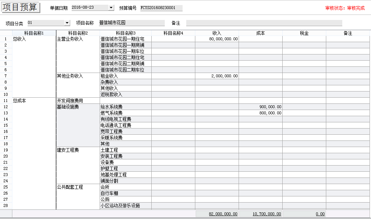Open the 项目分类 dropdown arrow
Image resolution: width=371 pixels, height=220 pixels.
(x=67, y=23)
